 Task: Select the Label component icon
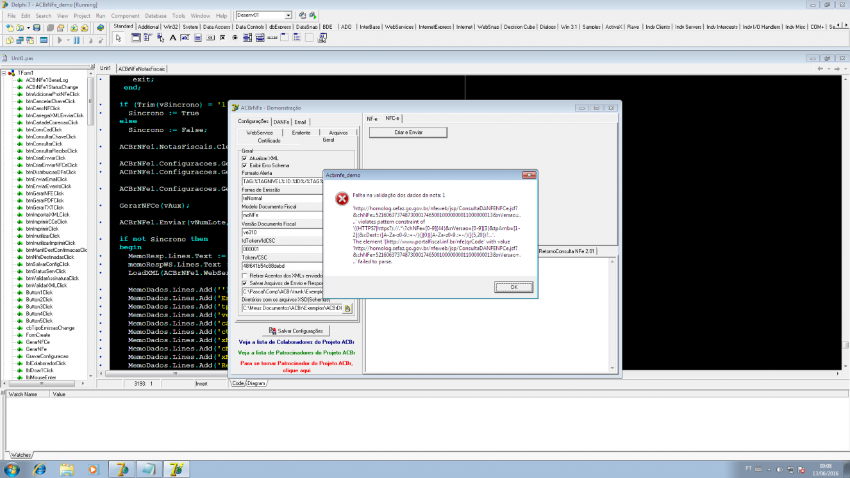tap(172, 38)
